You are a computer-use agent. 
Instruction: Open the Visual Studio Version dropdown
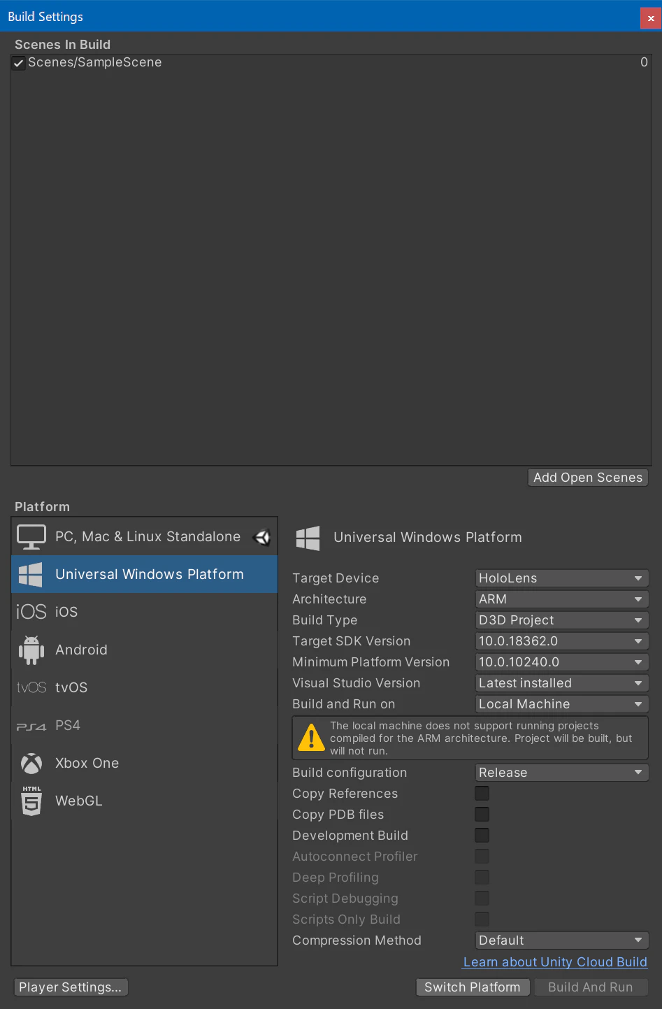click(x=562, y=683)
